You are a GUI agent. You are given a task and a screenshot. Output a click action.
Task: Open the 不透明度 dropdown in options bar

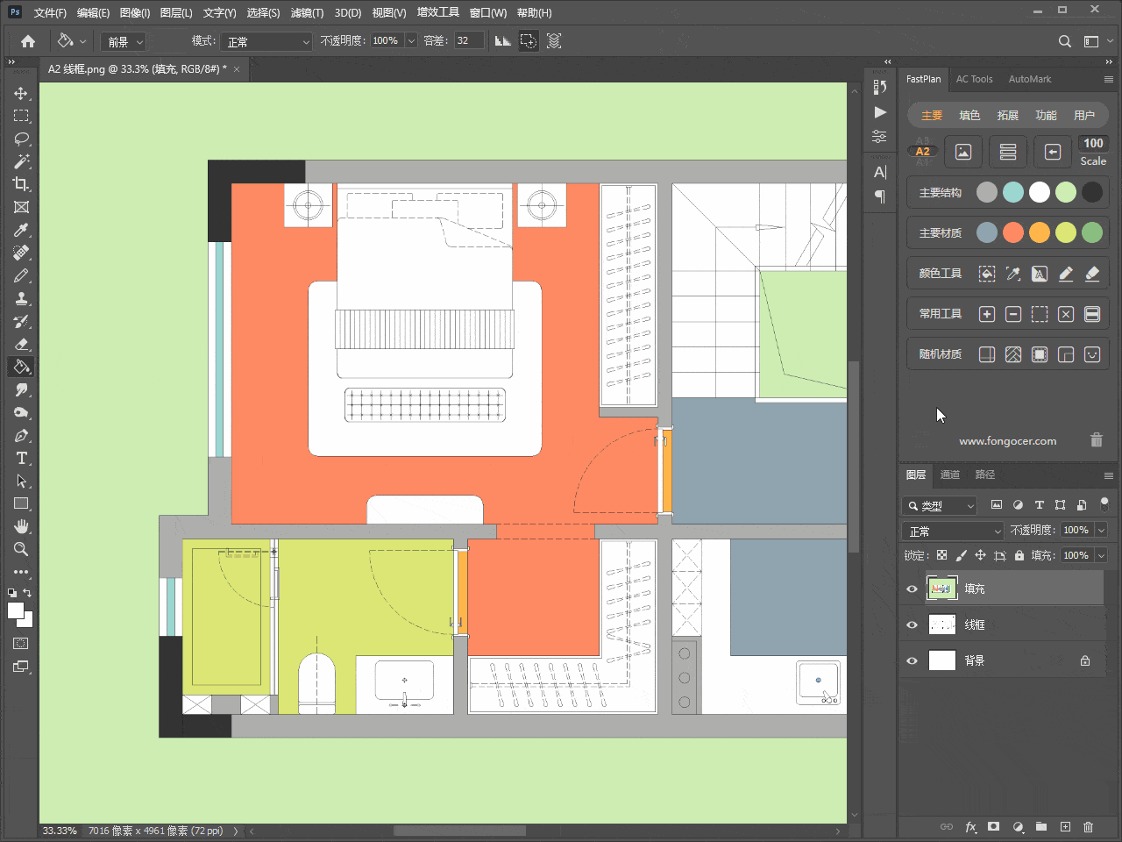(x=410, y=41)
